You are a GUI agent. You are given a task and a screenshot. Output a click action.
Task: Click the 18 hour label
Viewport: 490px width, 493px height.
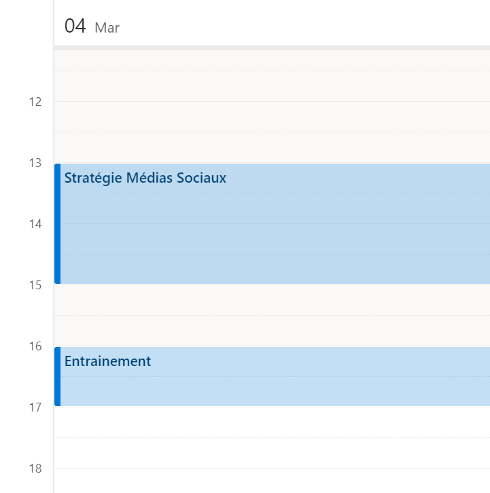[35, 469]
